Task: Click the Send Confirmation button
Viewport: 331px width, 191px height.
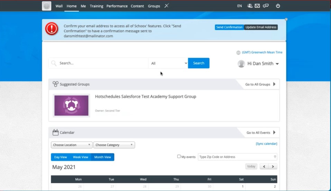Action: pos(229,27)
